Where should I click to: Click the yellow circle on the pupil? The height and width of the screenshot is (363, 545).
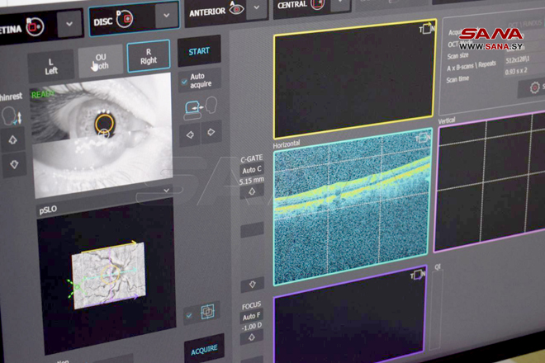point(104,124)
